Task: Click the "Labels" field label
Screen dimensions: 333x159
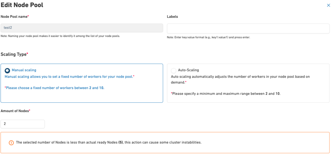Action: [172, 17]
